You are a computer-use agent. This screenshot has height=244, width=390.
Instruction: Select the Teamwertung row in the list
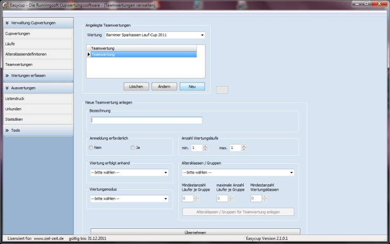pos(143,54)
